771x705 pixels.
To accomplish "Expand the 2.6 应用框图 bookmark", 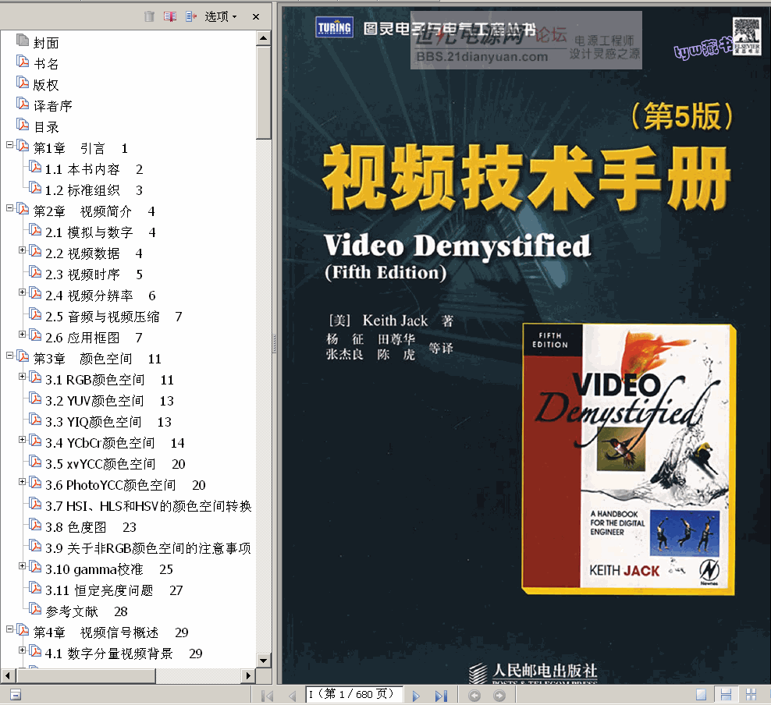I will [x=22, y=334].
